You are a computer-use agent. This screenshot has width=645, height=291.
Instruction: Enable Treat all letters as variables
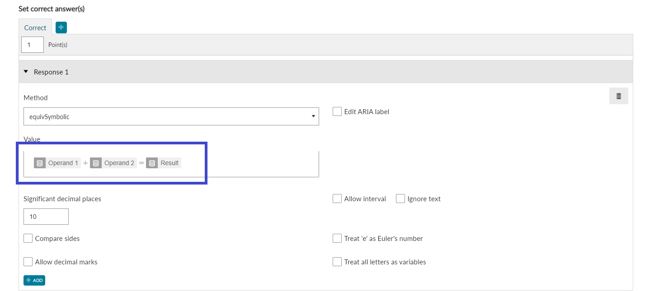pos(337,262)
